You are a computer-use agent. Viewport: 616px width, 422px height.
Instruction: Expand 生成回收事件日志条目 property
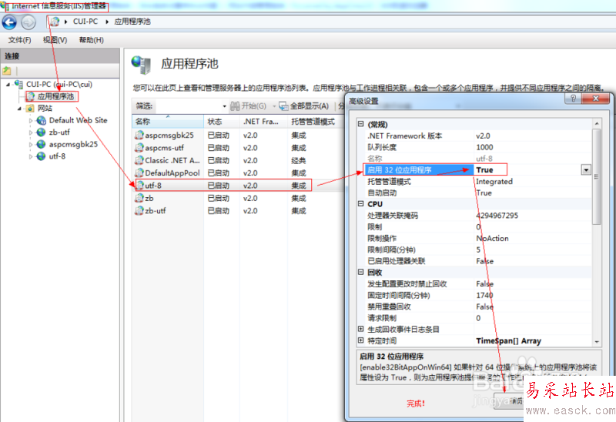pyautogui.click(x=360, y=329)
